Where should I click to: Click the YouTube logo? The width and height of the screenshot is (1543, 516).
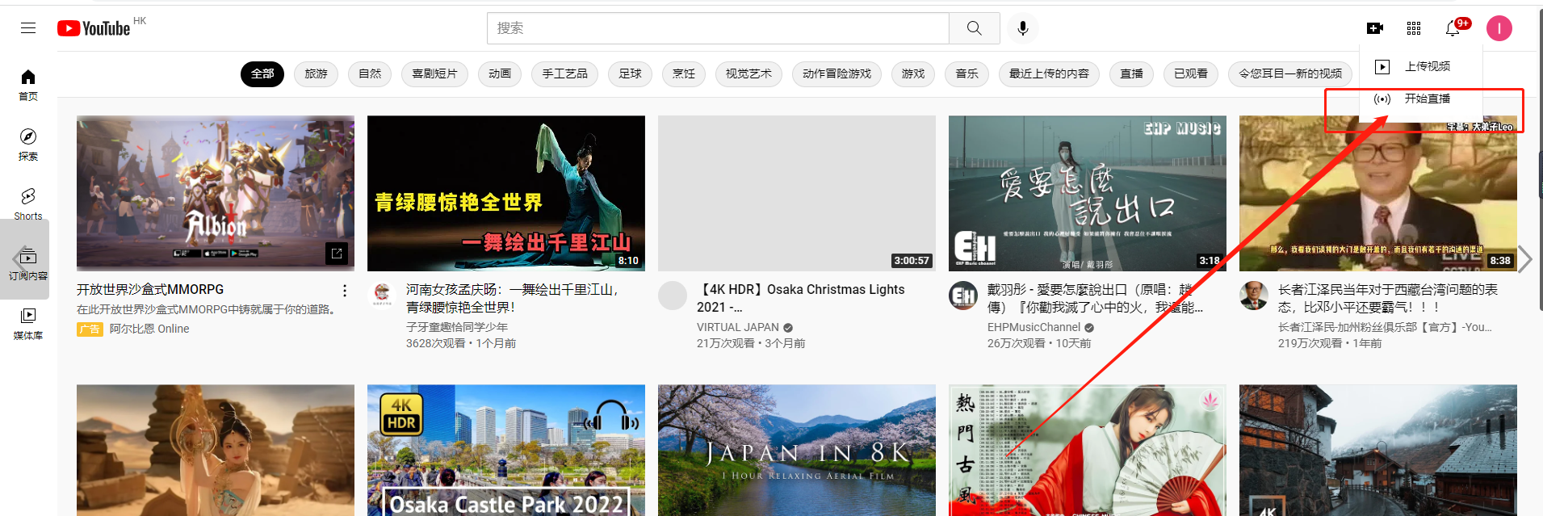(94, 28)
